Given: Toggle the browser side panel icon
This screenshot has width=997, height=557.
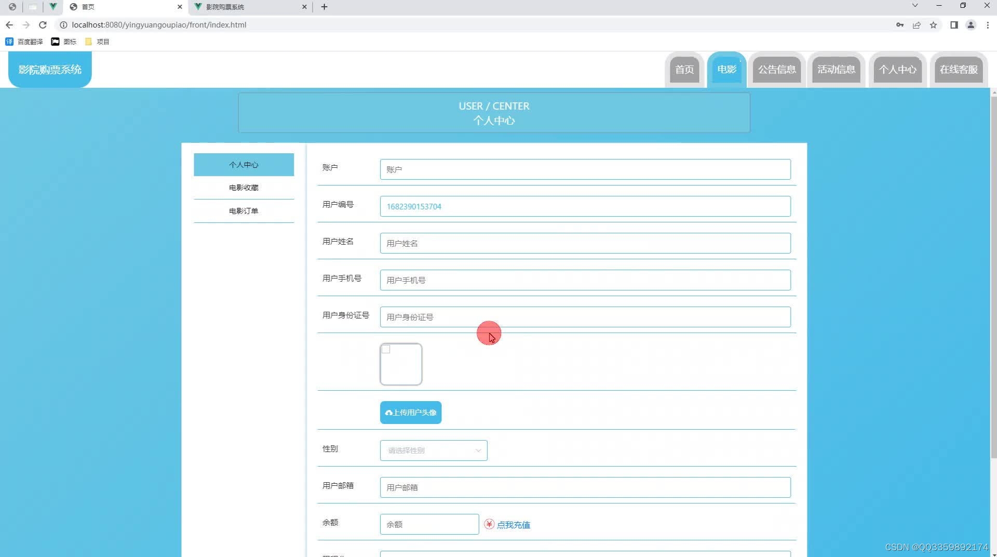Looking at the screenshot, I should pyautogui.click(x=954, y=25).
